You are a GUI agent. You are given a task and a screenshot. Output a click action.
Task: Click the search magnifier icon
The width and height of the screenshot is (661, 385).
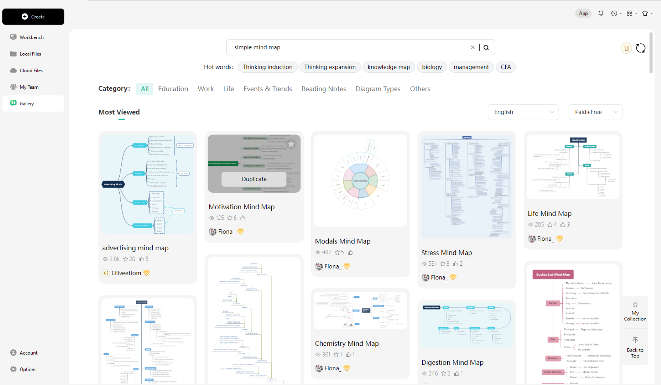click(486, 47)
